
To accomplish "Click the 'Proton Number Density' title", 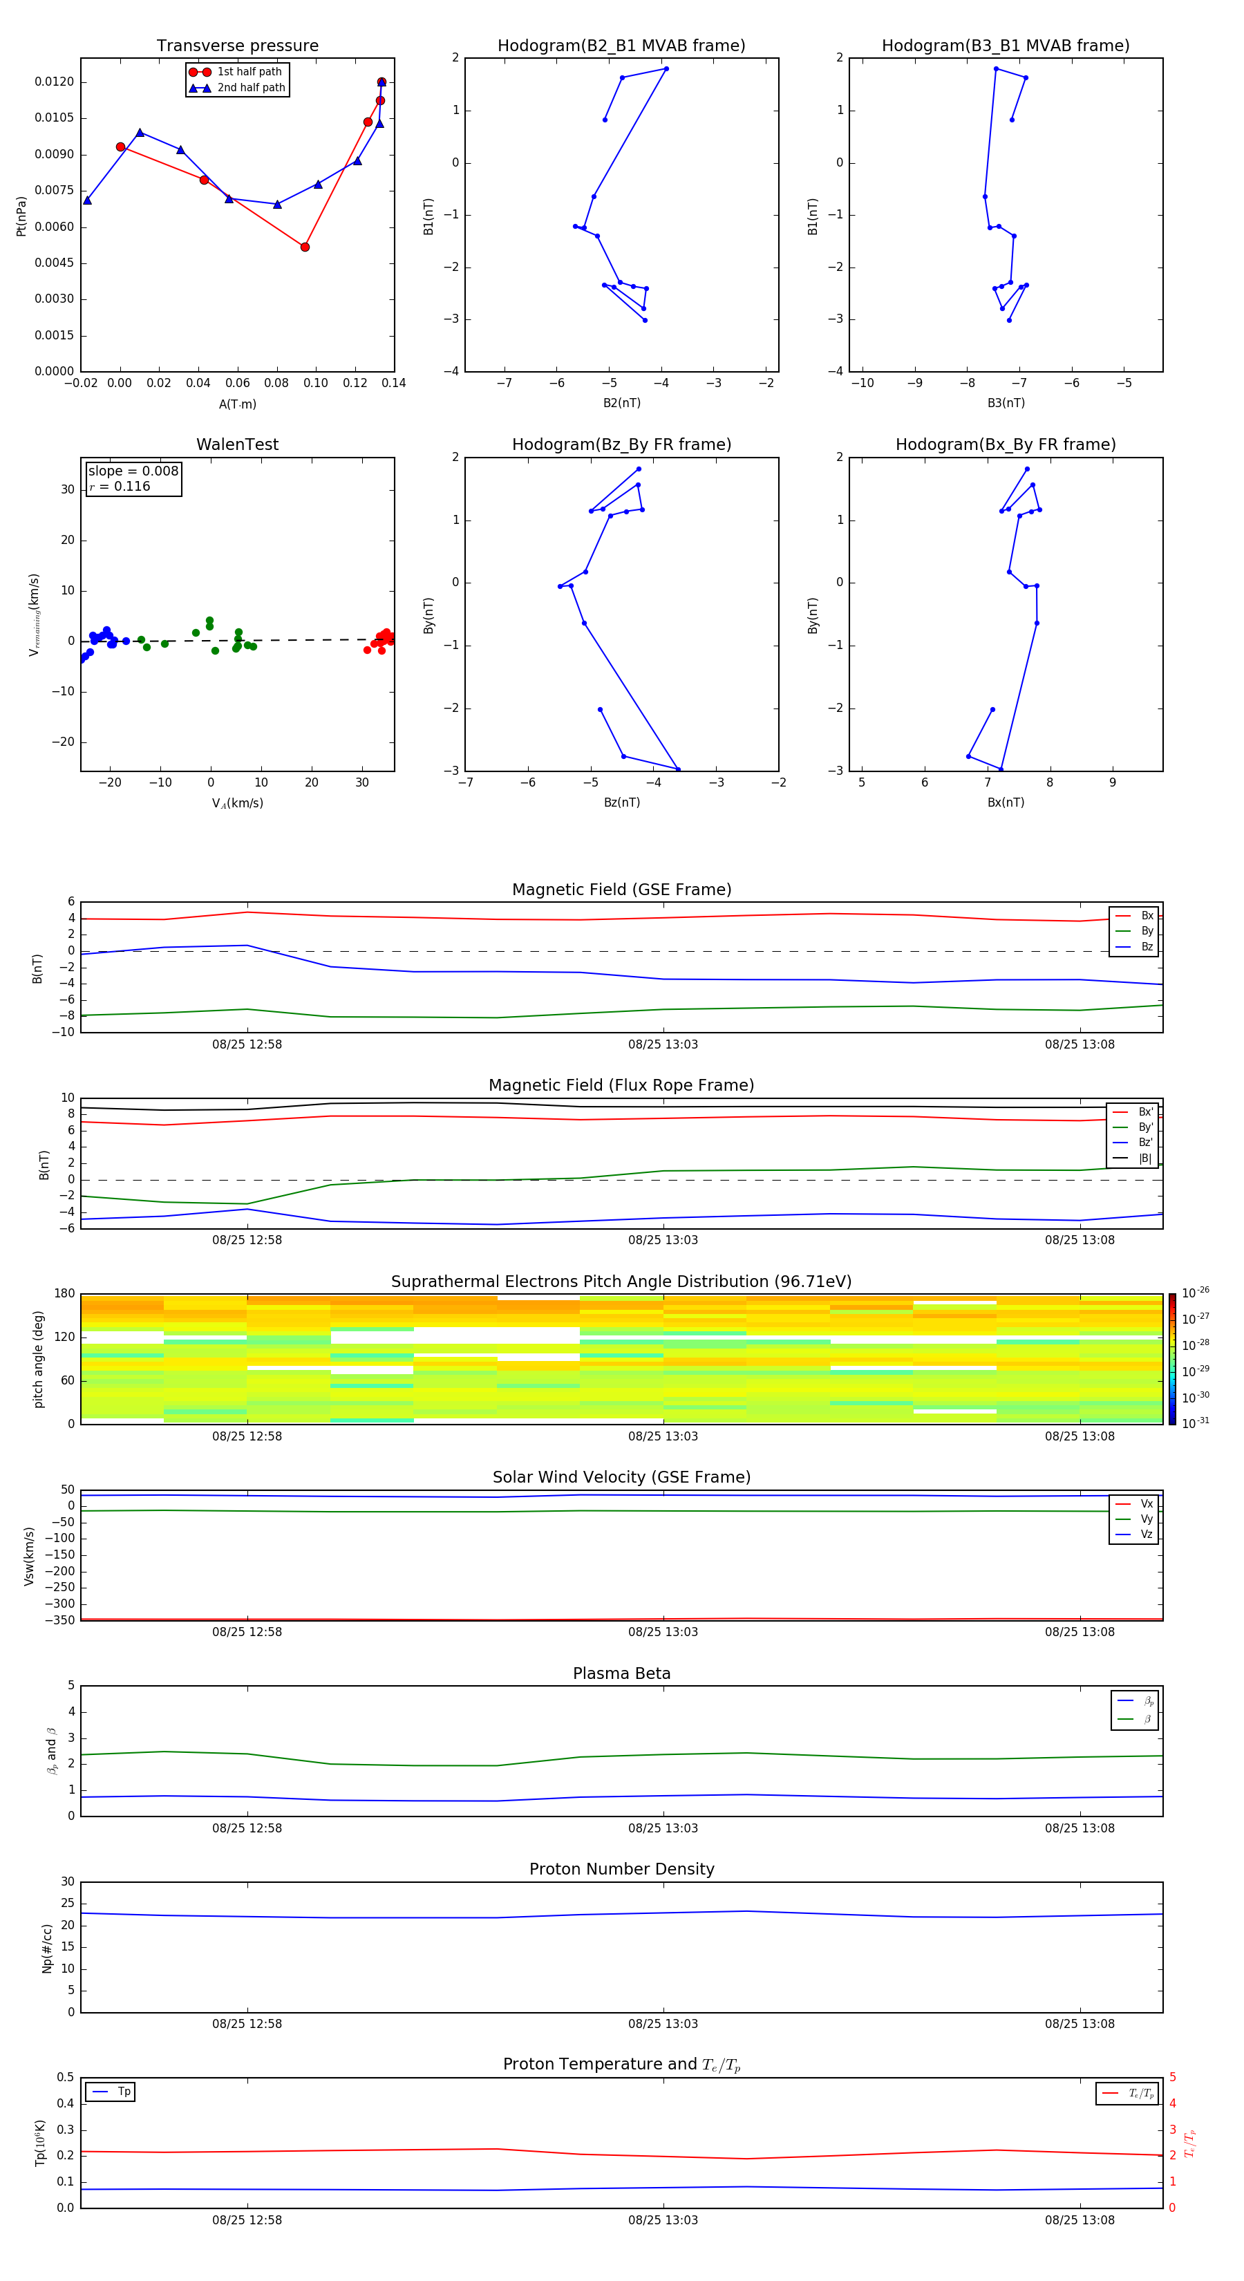I will click(x=621, y=1869).
